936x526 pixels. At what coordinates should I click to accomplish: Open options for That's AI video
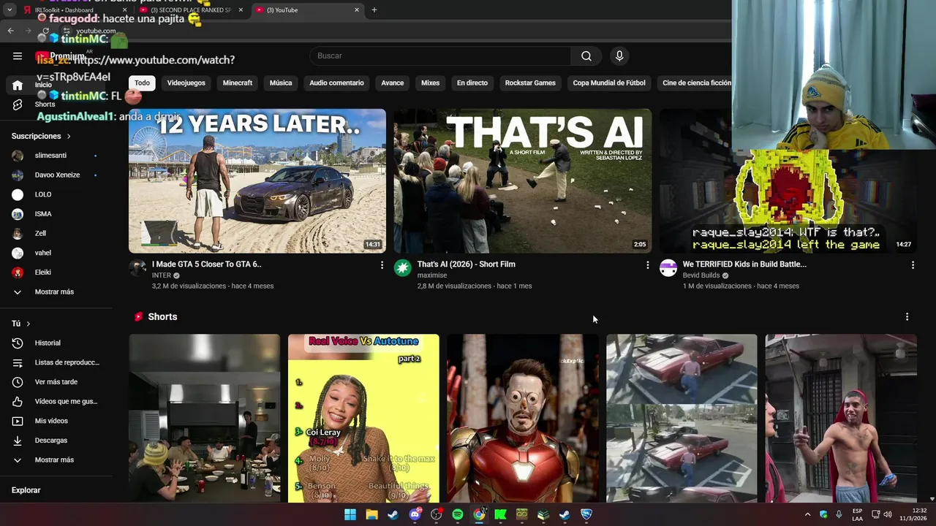(647, 265)
